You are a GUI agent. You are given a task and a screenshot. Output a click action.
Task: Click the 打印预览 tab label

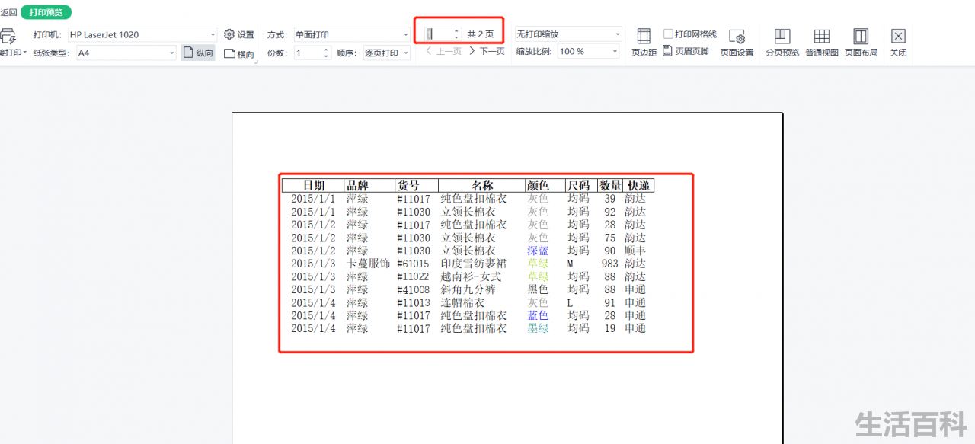(x=46, y=12)
